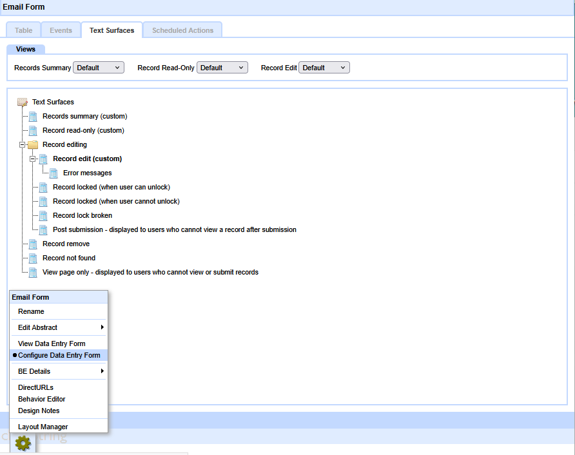Select Record locked (when user cannot unlock)

pyautogui.click(x=116, y=201)
